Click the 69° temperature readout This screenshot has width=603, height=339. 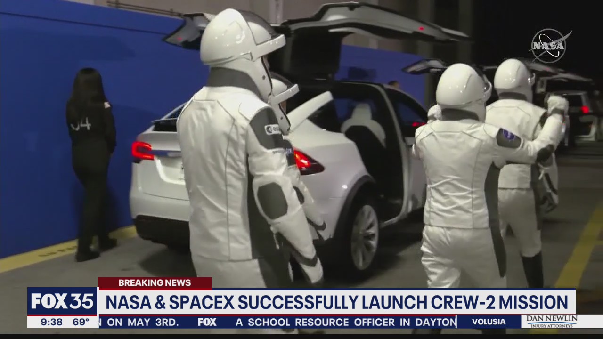(81, 322)
